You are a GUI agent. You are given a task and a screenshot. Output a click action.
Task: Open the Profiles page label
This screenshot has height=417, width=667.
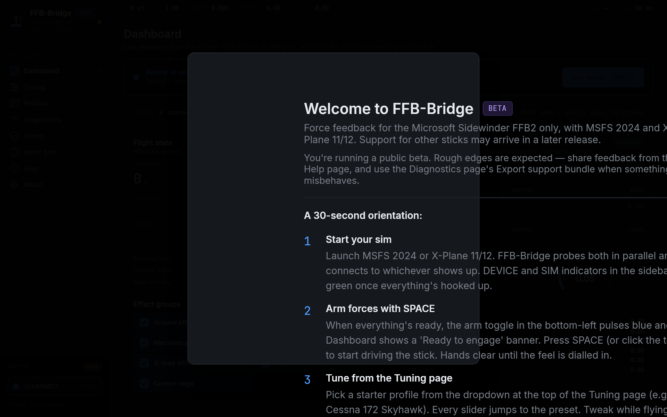[35, 103]
